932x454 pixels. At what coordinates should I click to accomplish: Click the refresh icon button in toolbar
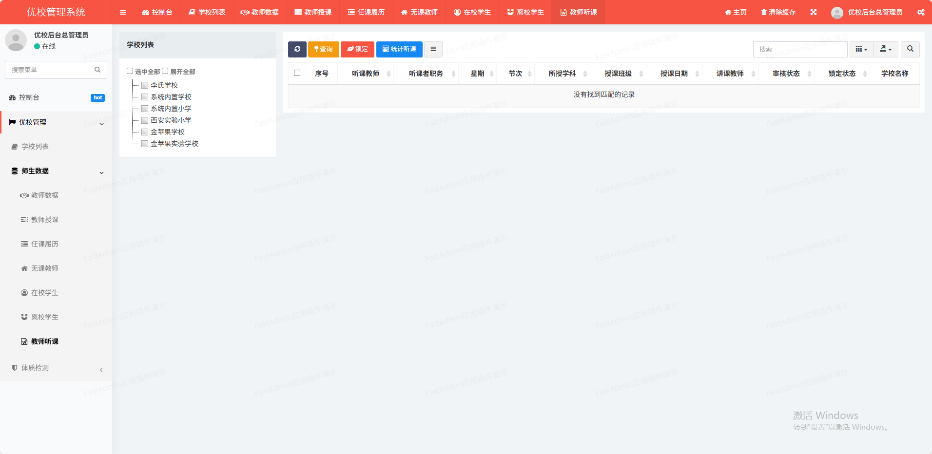(x=297, y=49)
